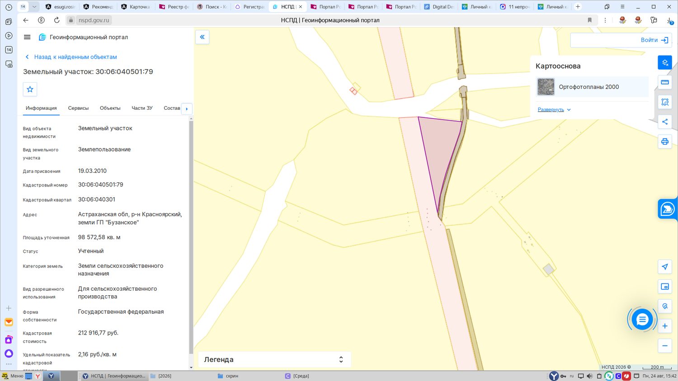Image resolution: width=678 pixels, height=381 pixels.
Task: Open the overview mini-map tool
Action: click(x=665, y=287)
